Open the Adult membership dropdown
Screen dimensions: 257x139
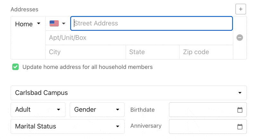tap(38, 109)
